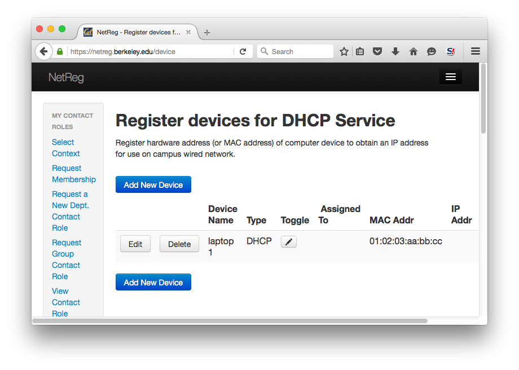Click the Device Name column header
The width and height of the screenshot is (519, 370).
222,214
